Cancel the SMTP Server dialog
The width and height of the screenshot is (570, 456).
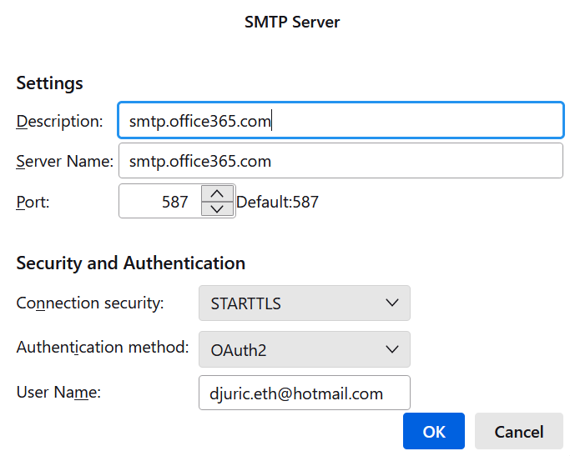(x=518, y=431)
